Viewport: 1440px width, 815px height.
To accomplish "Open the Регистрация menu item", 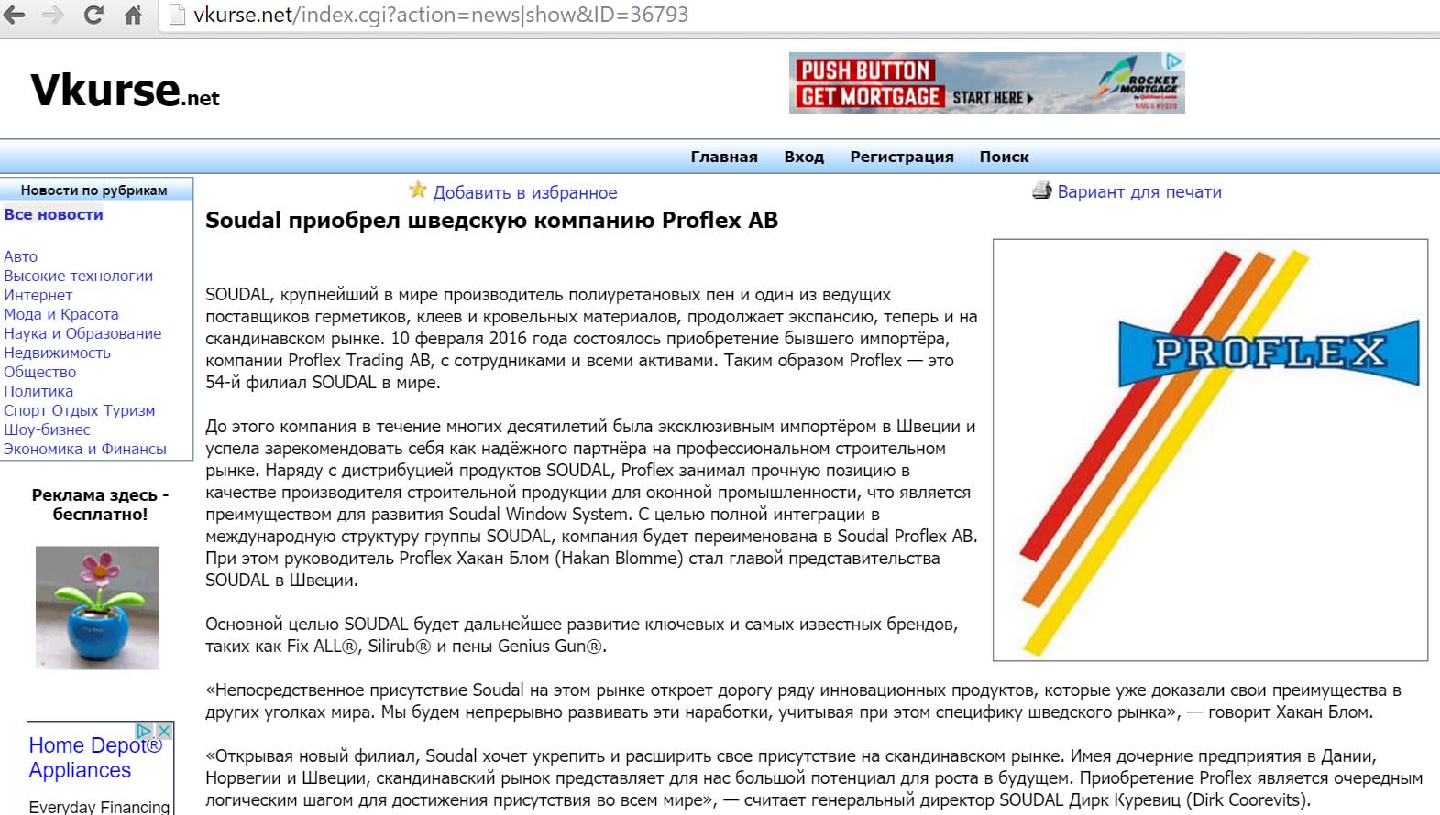I will point(902,157).
